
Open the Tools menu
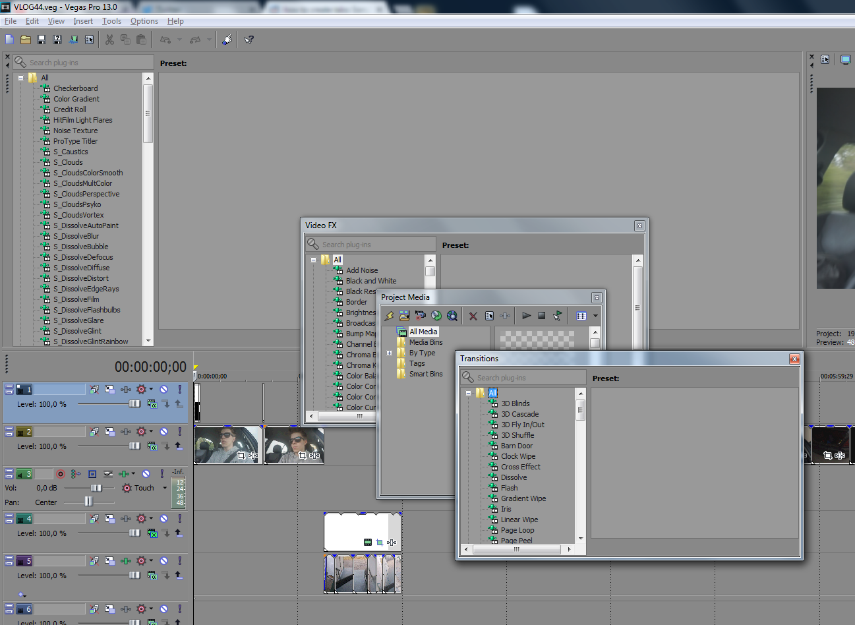click(111, 21)
